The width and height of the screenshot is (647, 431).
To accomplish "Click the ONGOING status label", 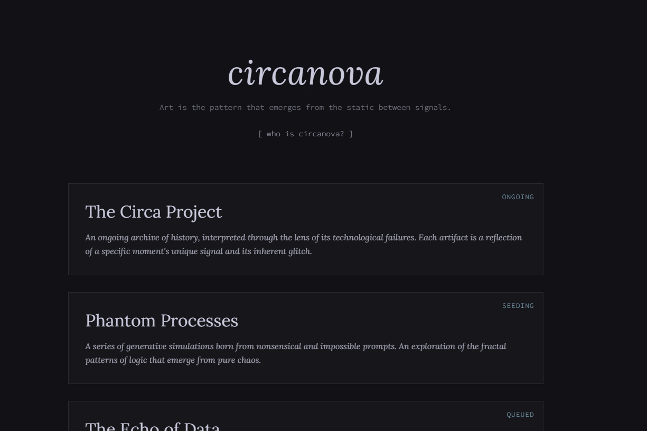I will [x=518, y=197].
